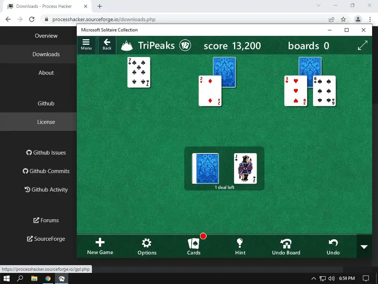Open Github Issues link

coord(46,153)
